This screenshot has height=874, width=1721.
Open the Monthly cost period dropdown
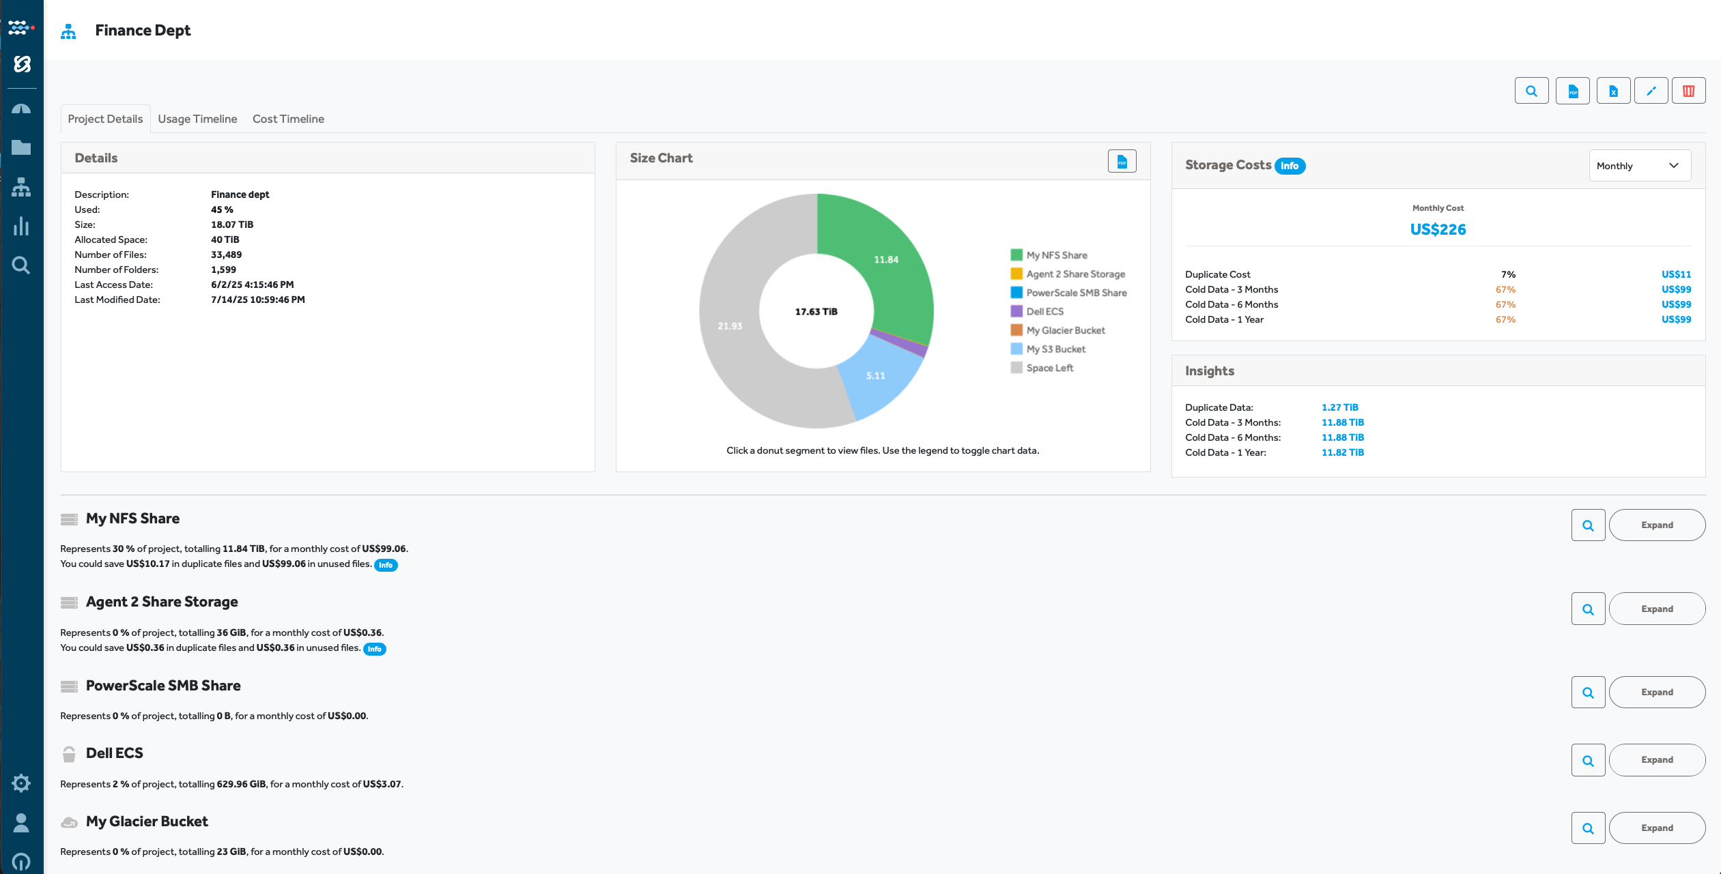pos(1639,166)
